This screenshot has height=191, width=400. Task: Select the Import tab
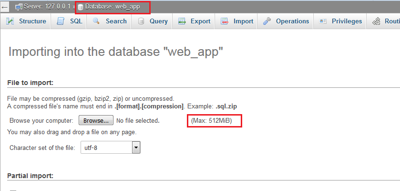pyautogui.click(x=236, y=21)
